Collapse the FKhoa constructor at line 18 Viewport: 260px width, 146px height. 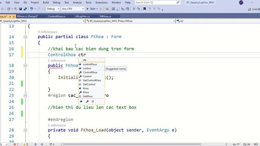click(25, 66)
